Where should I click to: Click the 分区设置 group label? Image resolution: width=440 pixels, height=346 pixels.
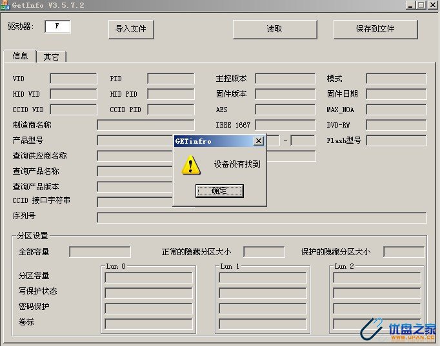click(x=32, y=236)
